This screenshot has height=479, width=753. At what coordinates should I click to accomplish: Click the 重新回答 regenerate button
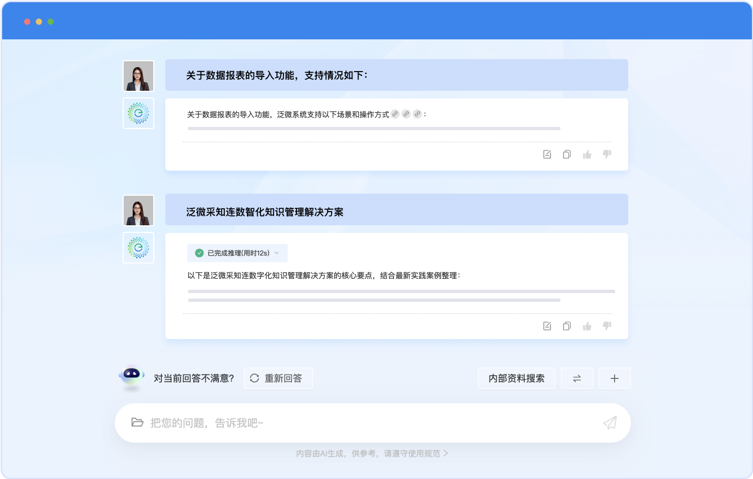(279, 378)
